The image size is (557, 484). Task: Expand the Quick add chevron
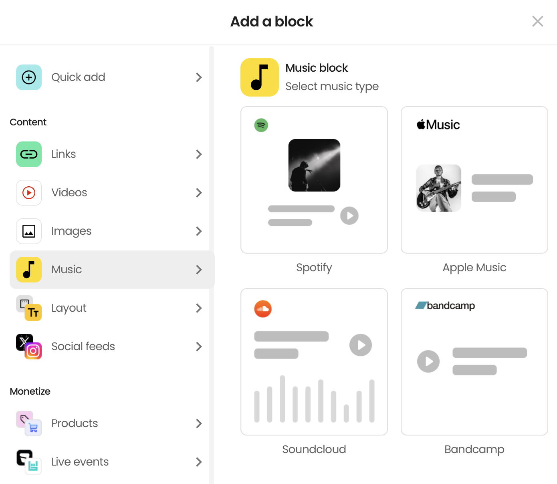coord(199,77)
